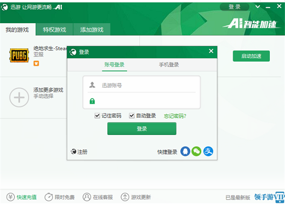Minimize the Xunyou main window
The height and width of the screenshot is (205, 285).
coord(268,7)
